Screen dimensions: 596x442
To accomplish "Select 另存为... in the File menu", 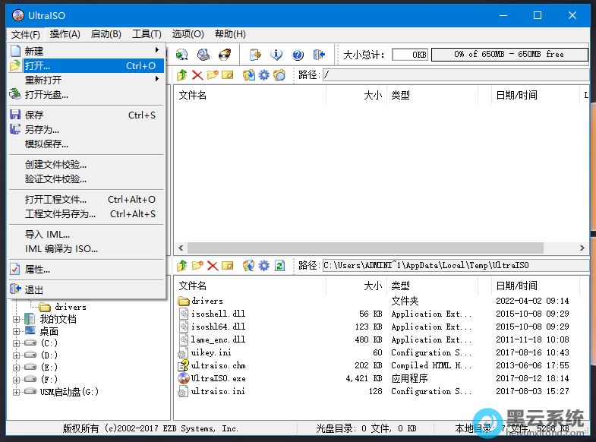I will 42,129.
